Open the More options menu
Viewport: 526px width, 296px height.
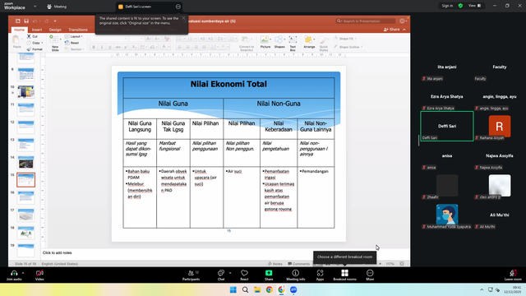tap(370, 275)
